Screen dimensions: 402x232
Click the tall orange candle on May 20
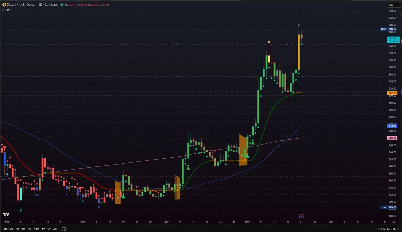[x=299, y=52]
